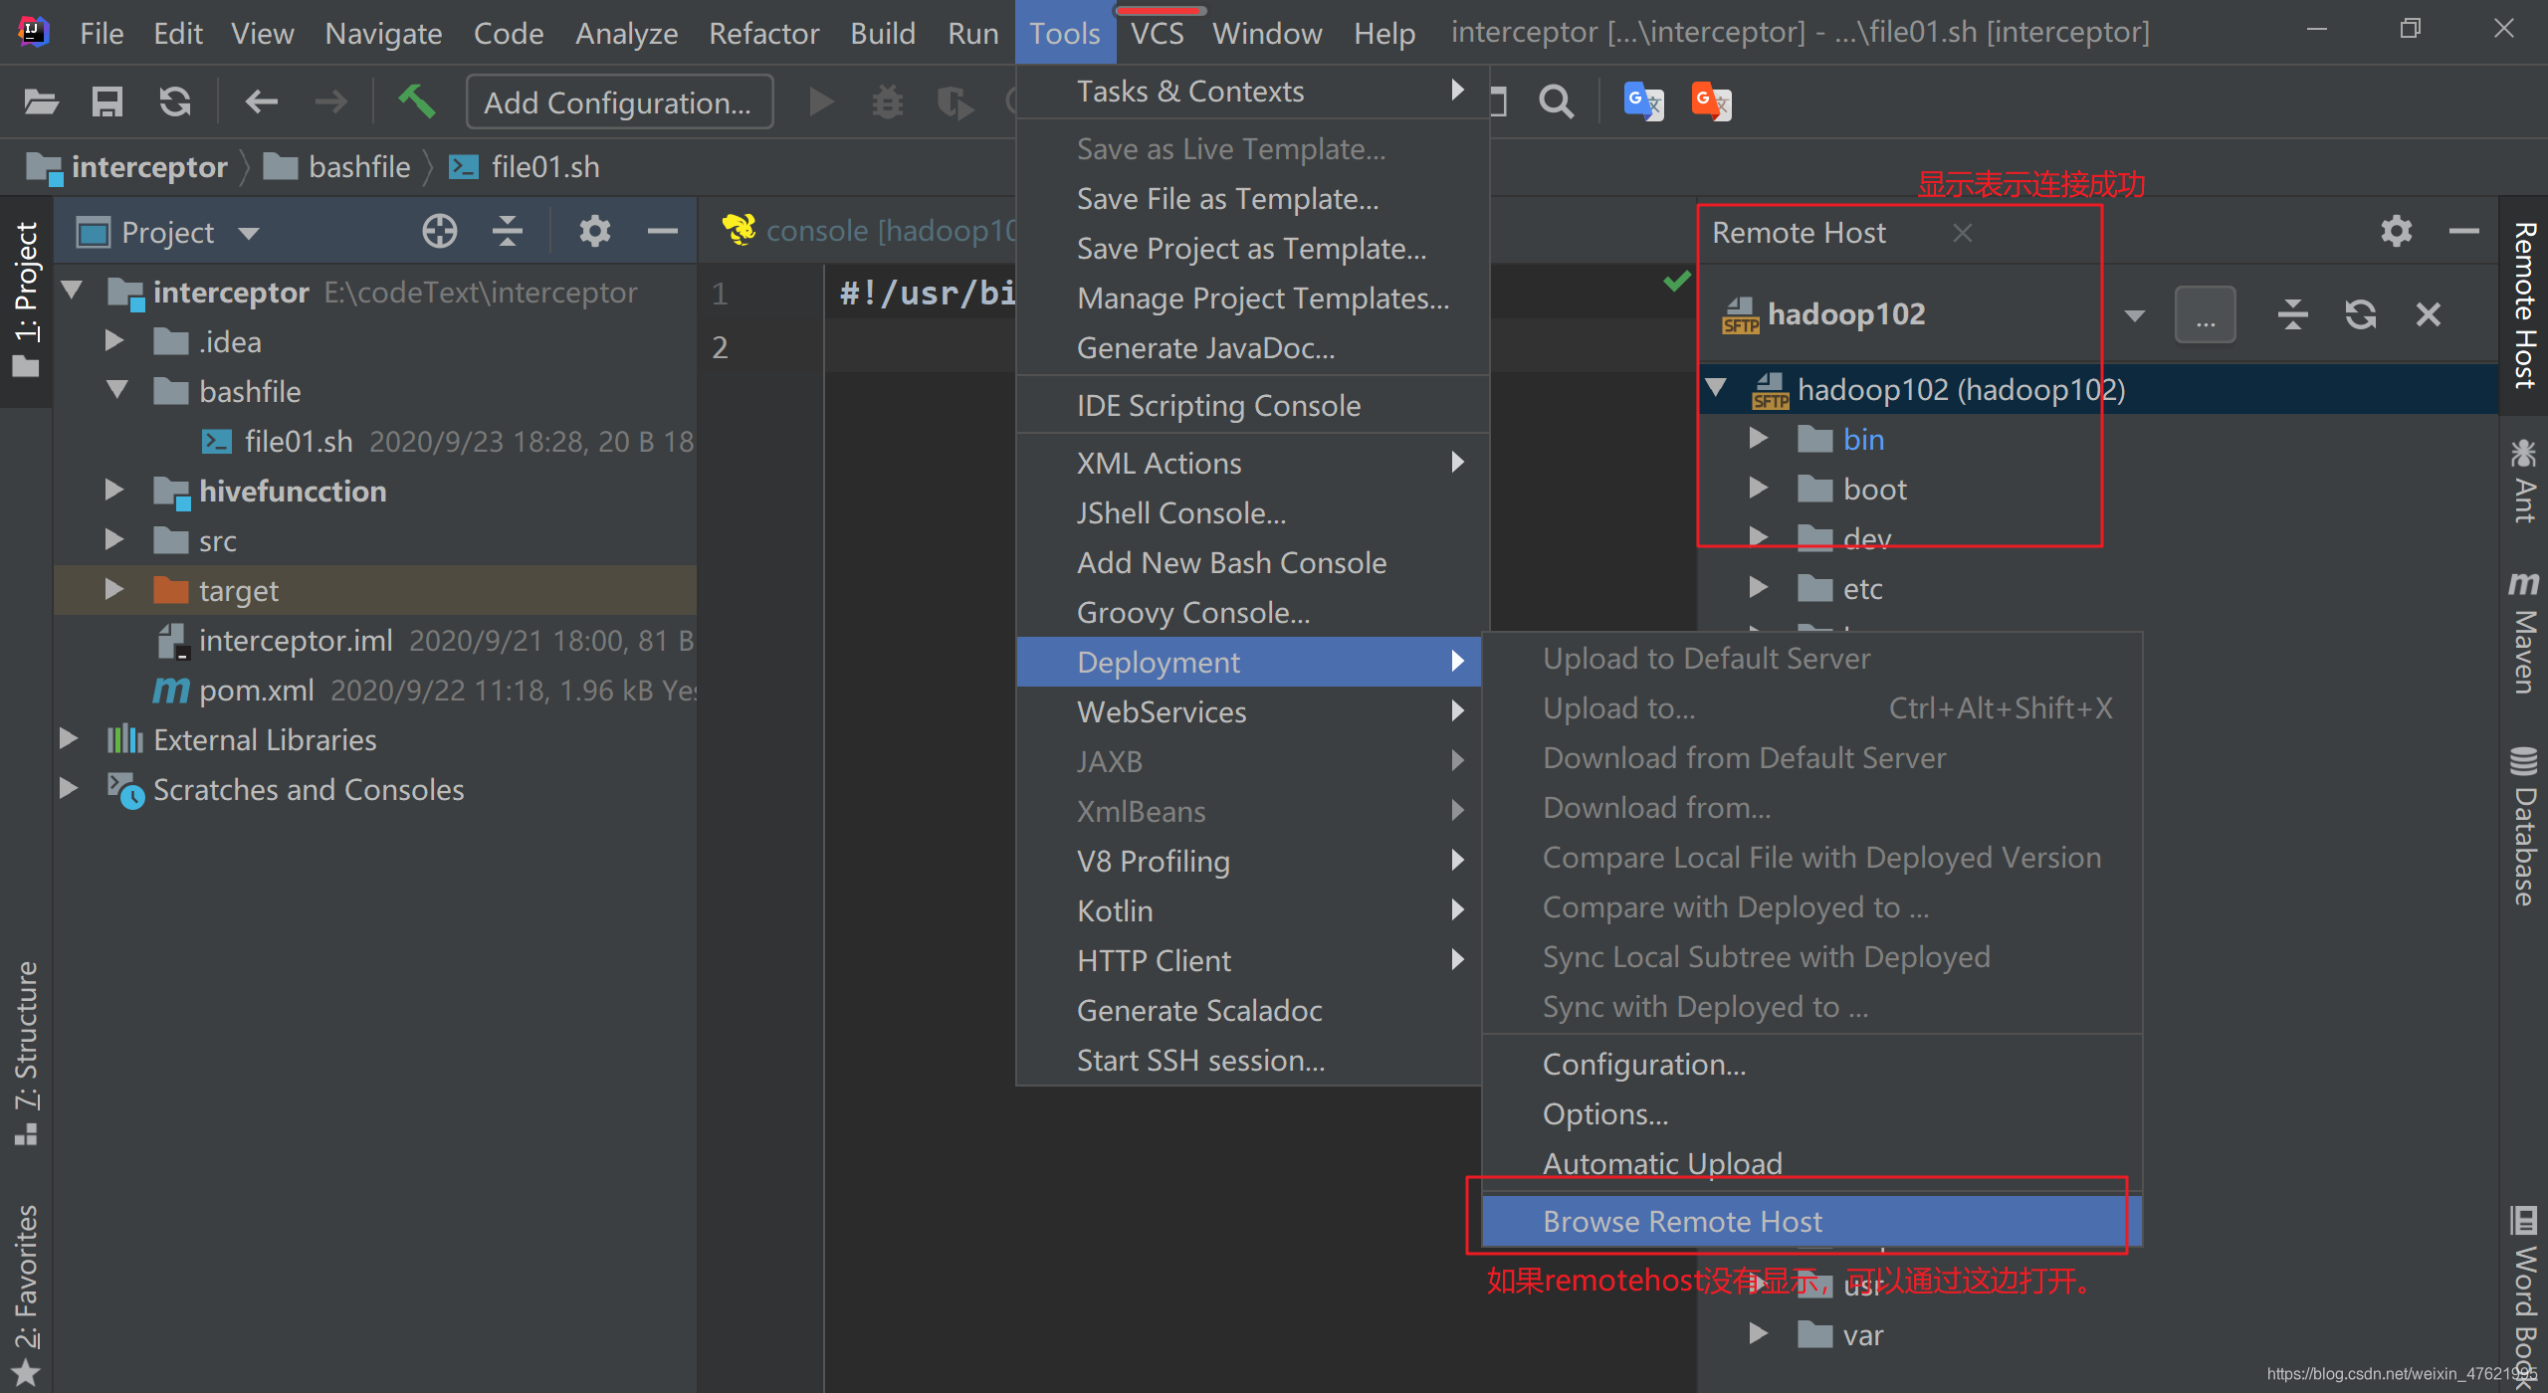Screen dimensions: 2548x1393
Task: Refresh the Remote Host file tree
Action: click(2360, 314)
